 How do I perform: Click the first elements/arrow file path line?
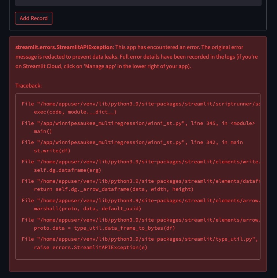[141, 200]
